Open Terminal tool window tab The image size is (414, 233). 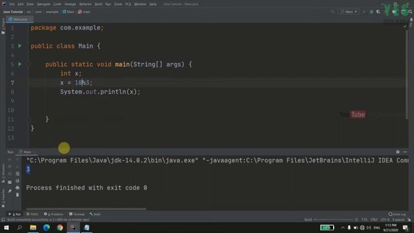point(76,214)
